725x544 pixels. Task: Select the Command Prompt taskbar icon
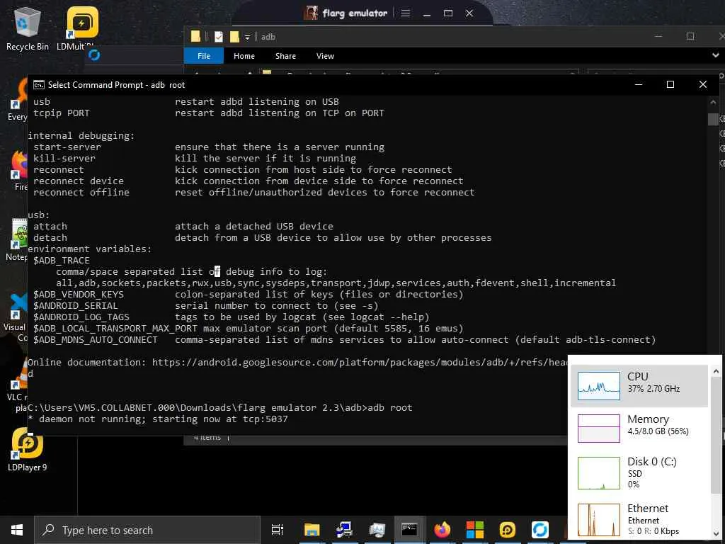(x=409, y=530)
